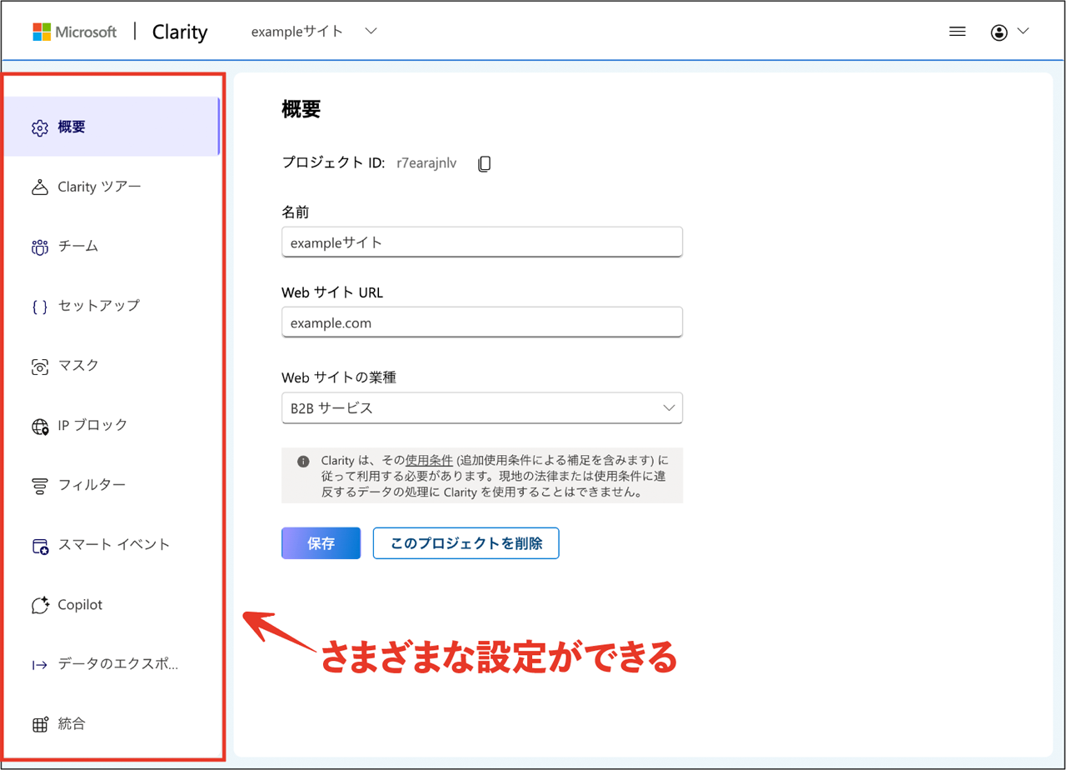Viewport: 1066px width, 770px height.
Task: Click the チーム people icon
Action: point(40,247)
